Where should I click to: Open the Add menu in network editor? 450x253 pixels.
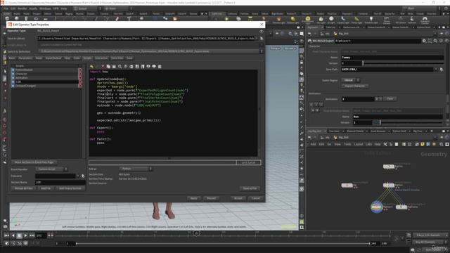pyautogui.click(x=313, y=144)
